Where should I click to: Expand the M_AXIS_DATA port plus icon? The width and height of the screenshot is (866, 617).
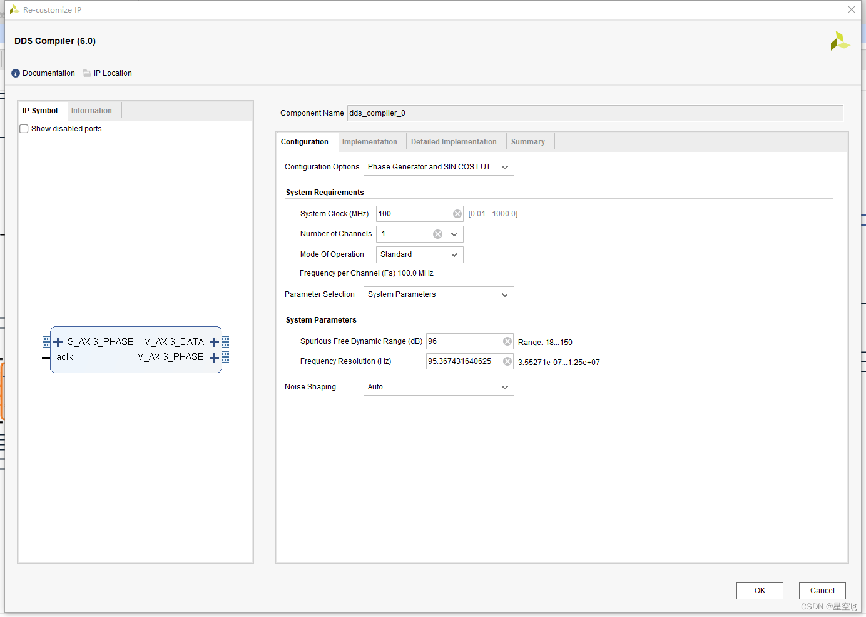click(214, 342)
